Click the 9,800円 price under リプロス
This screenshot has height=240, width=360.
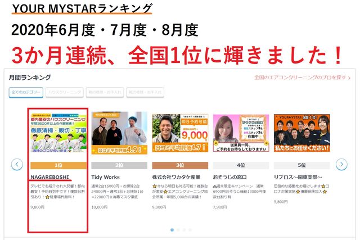281,202
